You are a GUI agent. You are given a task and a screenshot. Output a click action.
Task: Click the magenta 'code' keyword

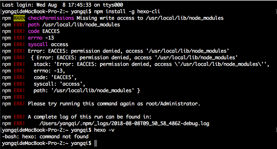coord(34,31)
